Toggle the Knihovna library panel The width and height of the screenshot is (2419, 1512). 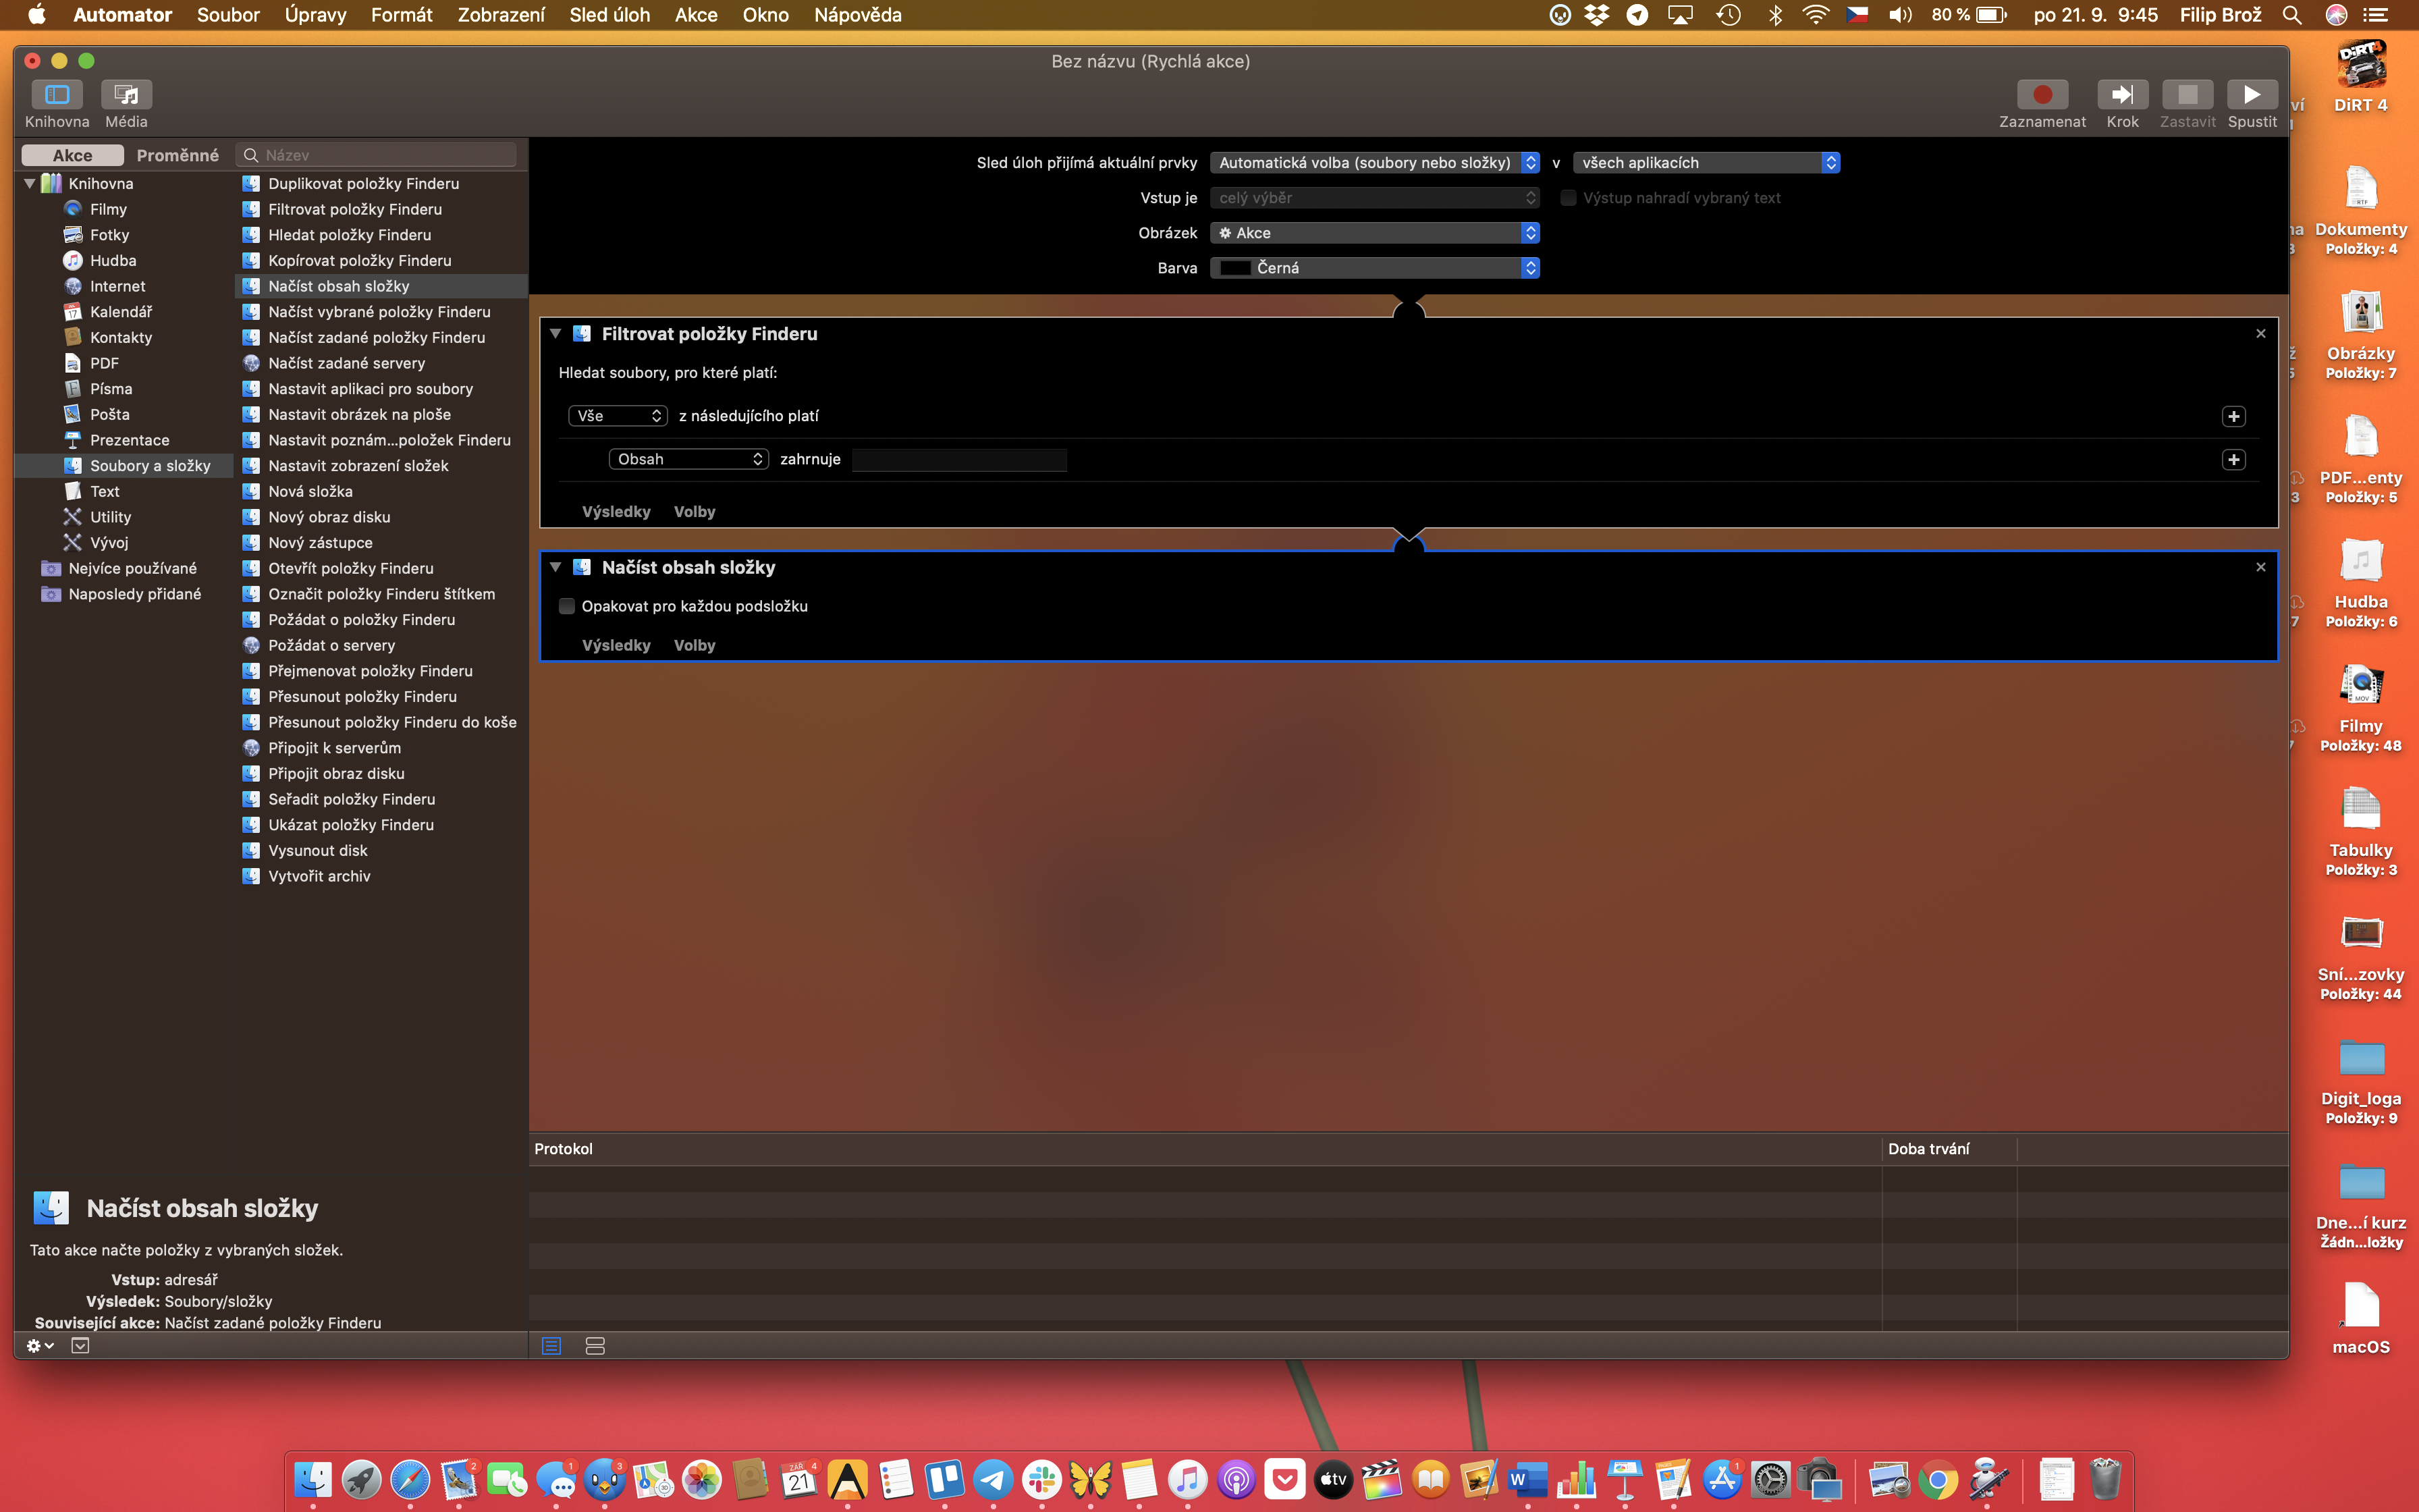(57, 95)
